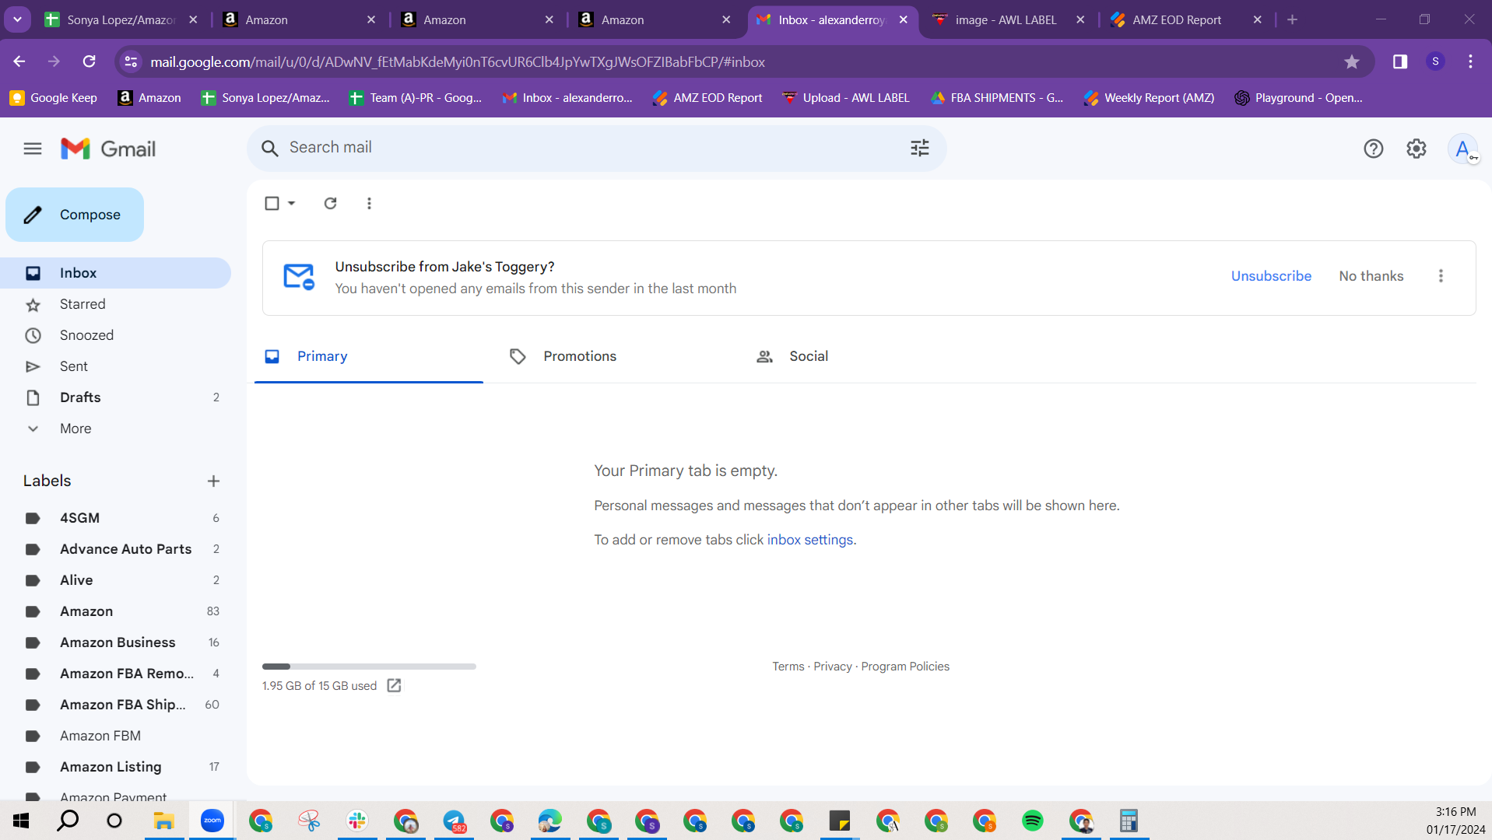Screen dimensions: 1492x840
Task: Open Telegram from the taskbar
Action: [454, 821]
